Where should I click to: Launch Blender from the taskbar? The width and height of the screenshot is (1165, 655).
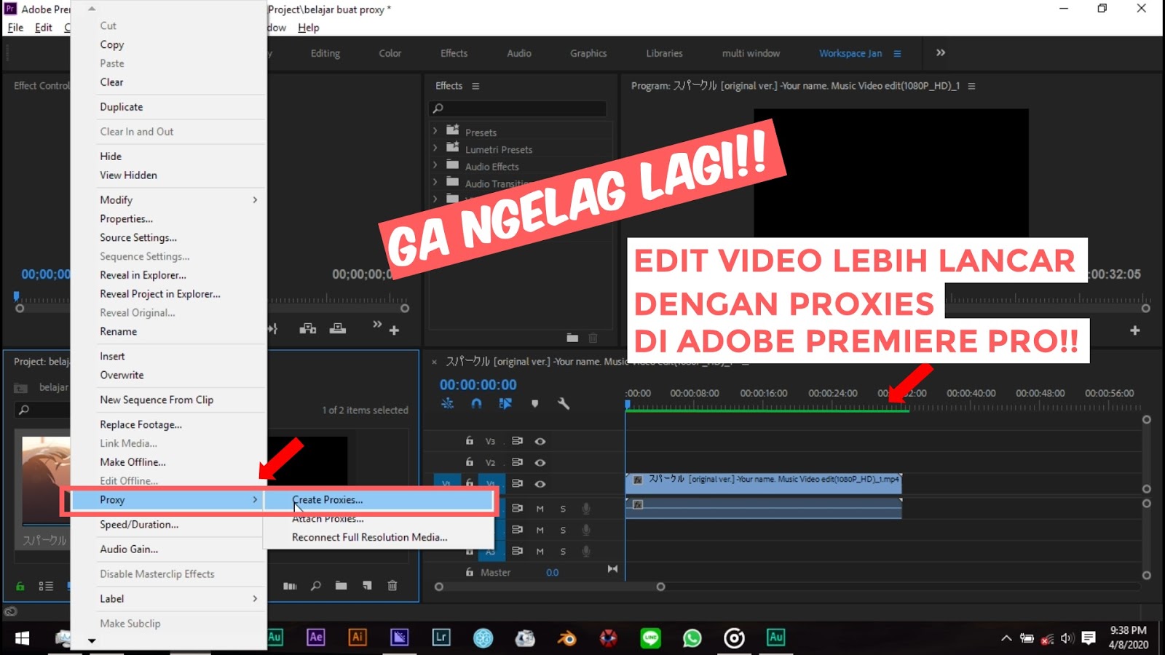tap(566, 638)
